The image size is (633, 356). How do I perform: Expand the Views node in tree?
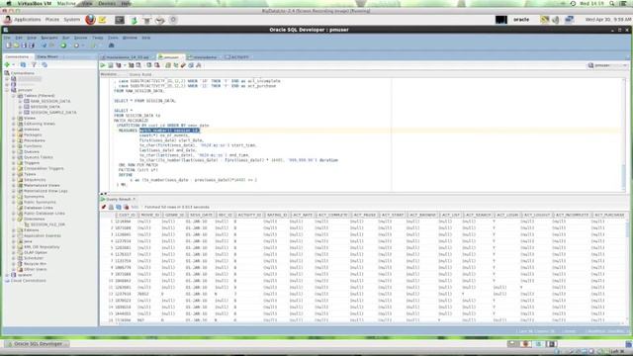13,119
